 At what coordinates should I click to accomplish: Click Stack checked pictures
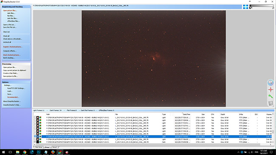[x=11, y=55]
